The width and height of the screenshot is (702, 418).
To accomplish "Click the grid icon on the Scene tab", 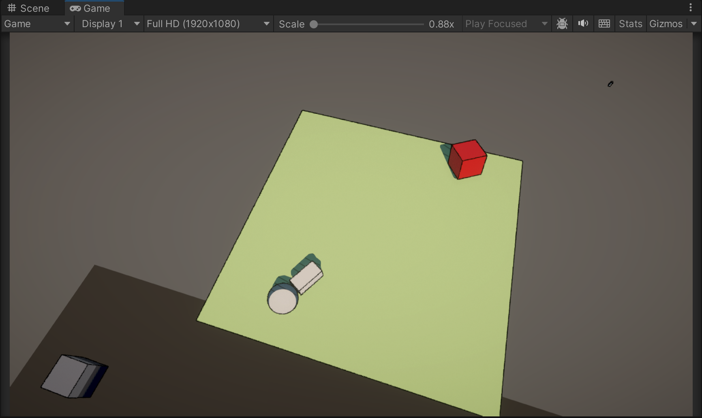I will tap(12, 8).
